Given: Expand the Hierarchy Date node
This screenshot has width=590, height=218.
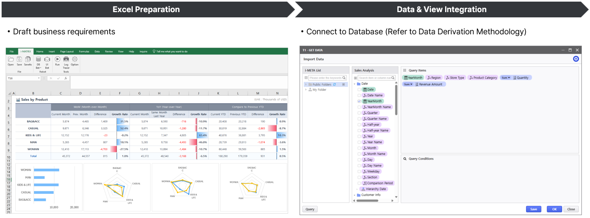Looking at the screenshot, I should (x=357, y=189).
